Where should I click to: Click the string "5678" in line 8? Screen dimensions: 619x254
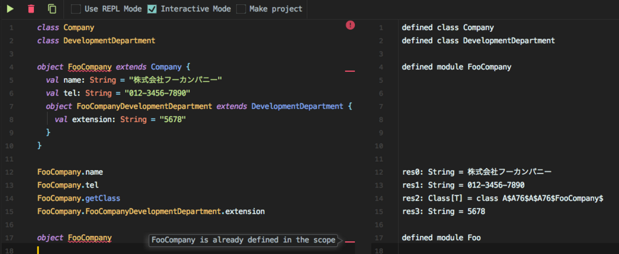coord(172,119)
